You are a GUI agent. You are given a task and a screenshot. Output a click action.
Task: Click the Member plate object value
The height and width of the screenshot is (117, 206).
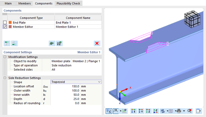tap(61, 61)
